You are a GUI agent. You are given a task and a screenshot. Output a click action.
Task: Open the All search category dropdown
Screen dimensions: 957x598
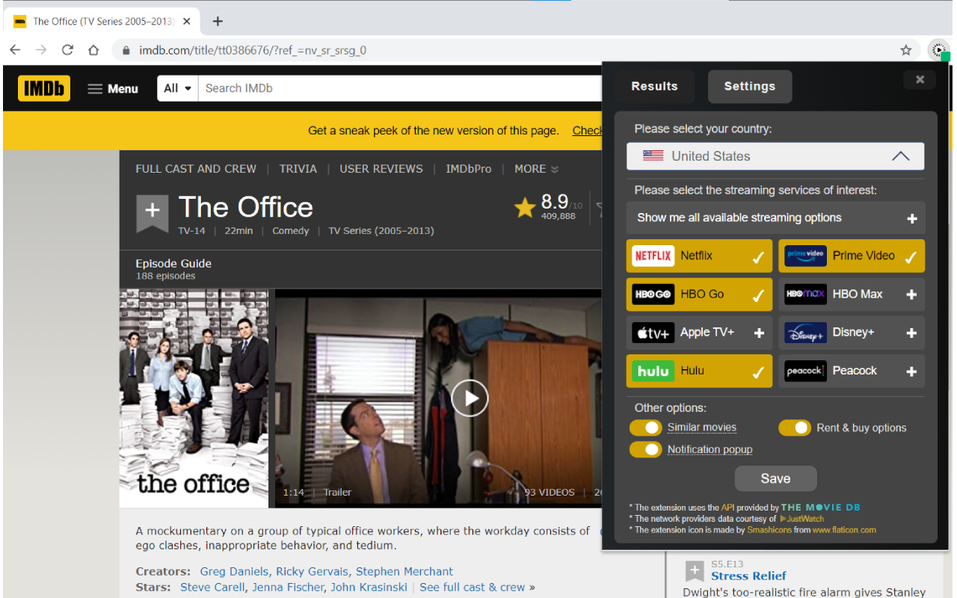tap(178, 88)
